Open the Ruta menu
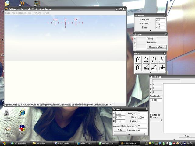Image resolution: width=195 pixels, height=146 pixels. coord(8,13)
